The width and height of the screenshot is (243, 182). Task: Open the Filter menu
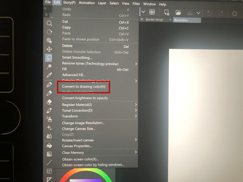click(136, 4)
